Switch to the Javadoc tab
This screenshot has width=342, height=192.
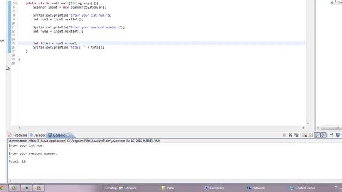(x=37, y=135)
